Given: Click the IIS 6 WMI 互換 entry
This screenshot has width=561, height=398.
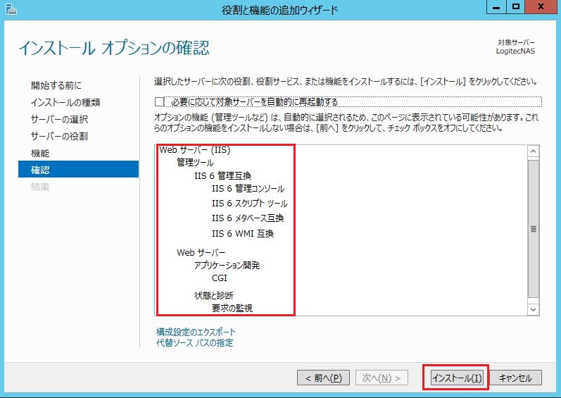Looking at the screenshot, I should click(x=243, y=233).
